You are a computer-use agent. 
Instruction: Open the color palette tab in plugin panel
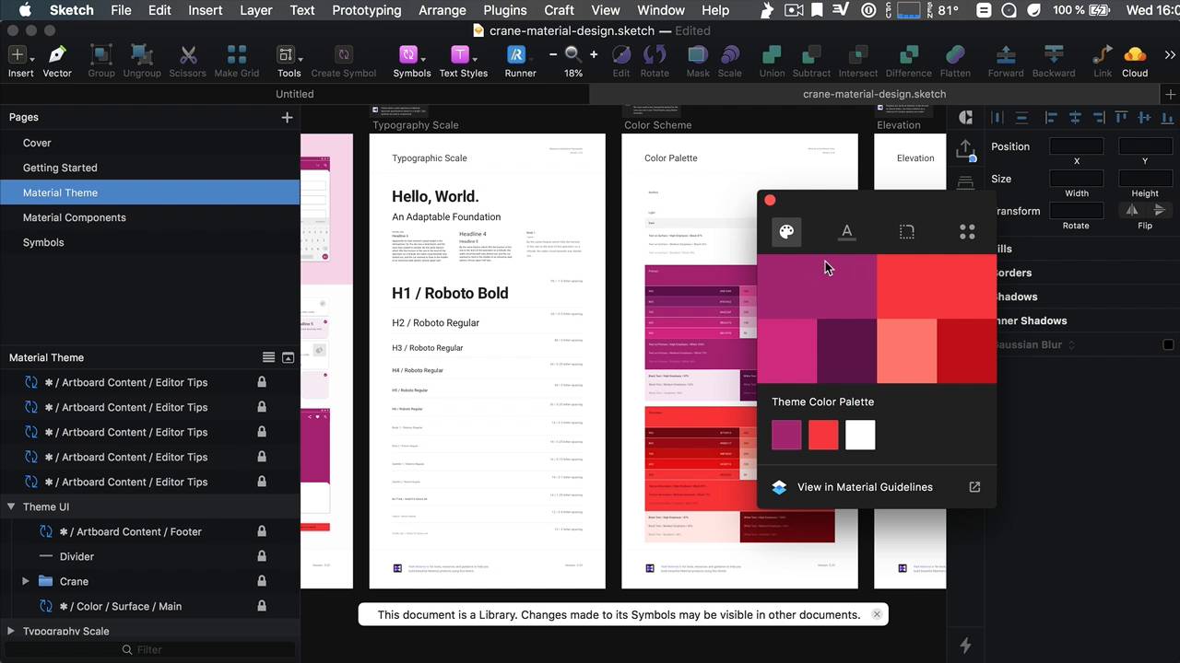[786, 231]
